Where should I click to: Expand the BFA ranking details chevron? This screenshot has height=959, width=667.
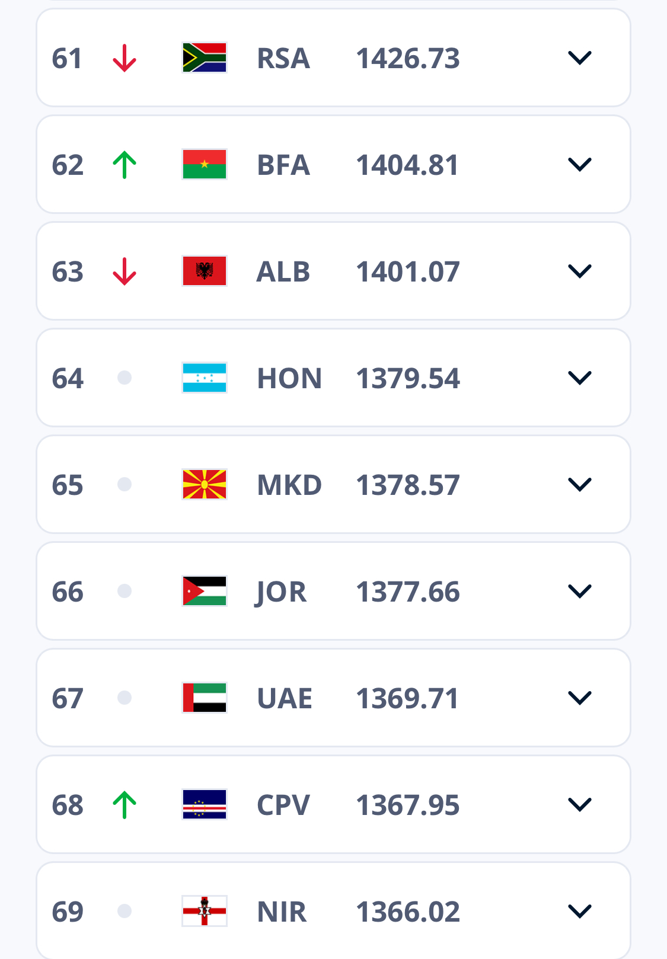coord(579,165)
